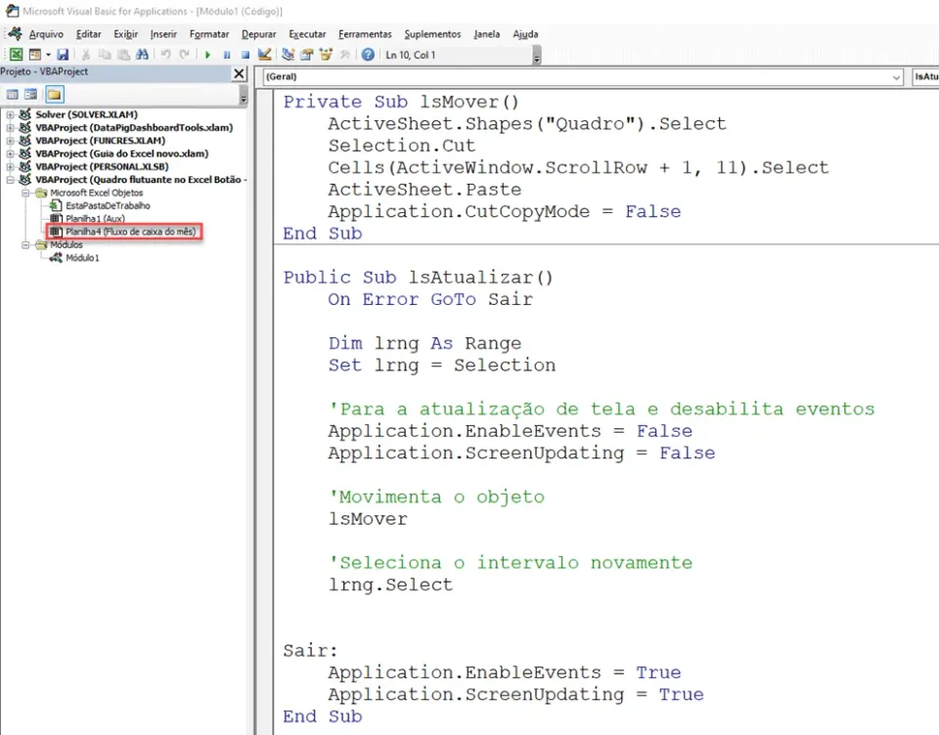
Task: Open the Project Explorer icon in toolbar
Action: click(288, 55)
